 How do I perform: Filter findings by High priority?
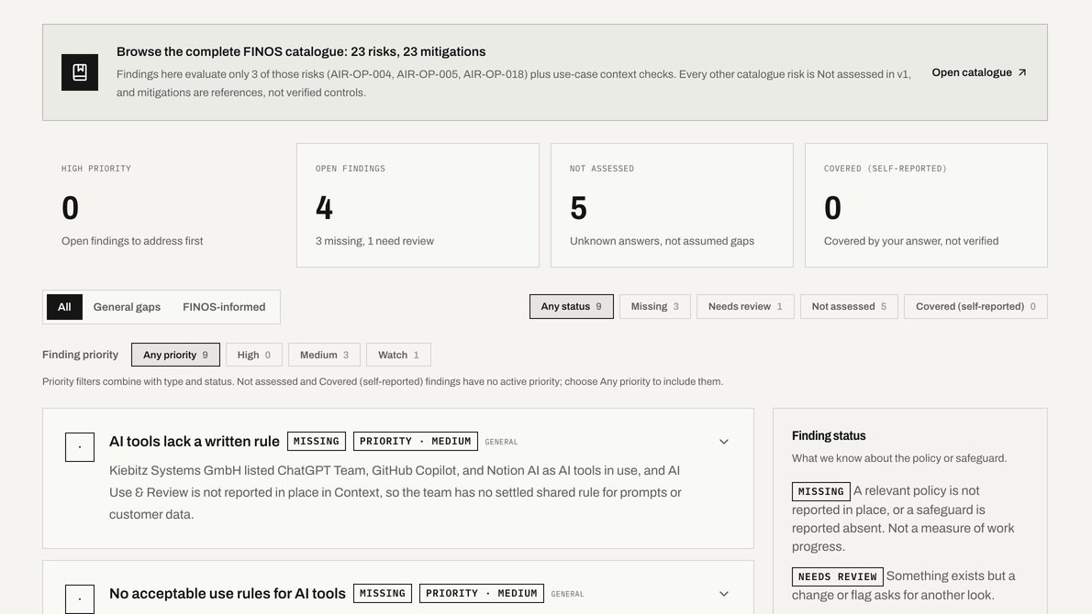pos(253,355)
